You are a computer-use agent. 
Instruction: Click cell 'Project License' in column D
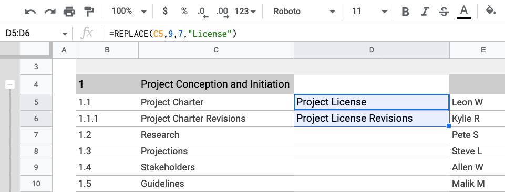(372, 102)
